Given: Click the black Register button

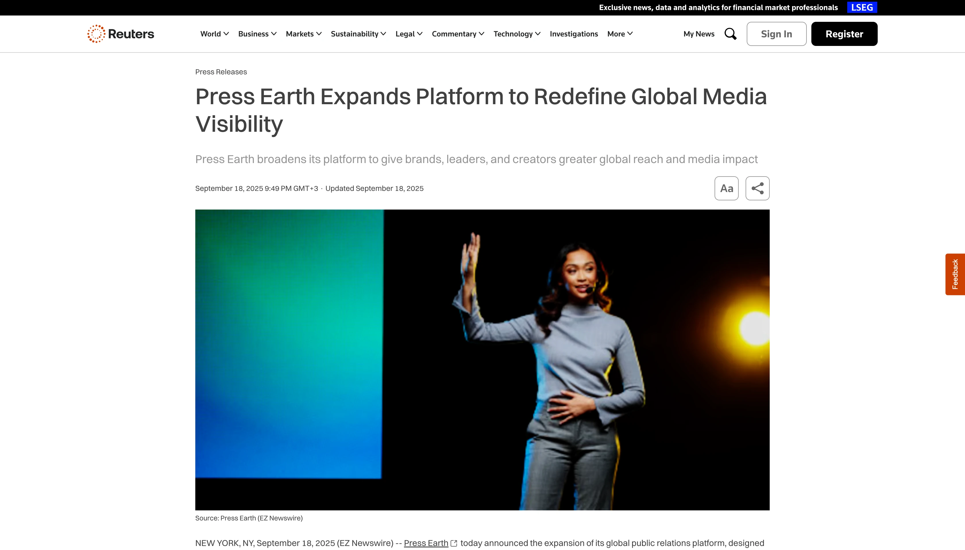Looking at the screenshot, I should 844,34.
